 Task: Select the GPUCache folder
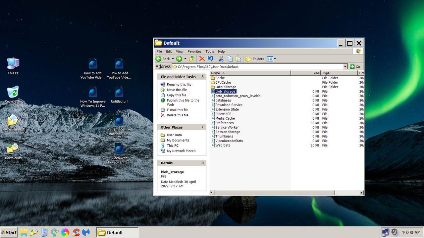pyautogui.click(x=223, y=83)
